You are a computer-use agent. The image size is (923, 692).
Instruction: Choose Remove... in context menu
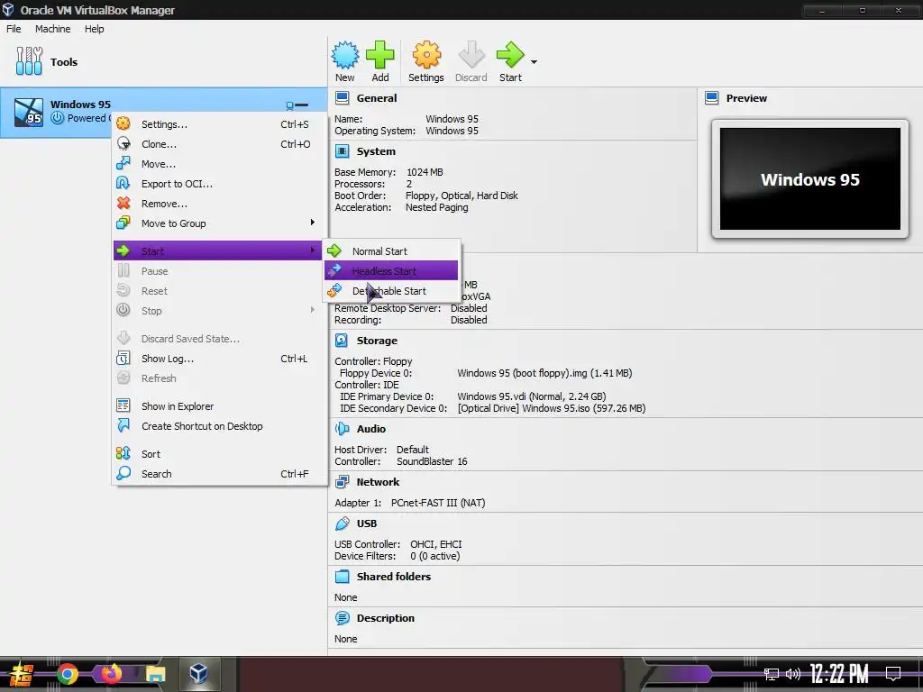[x=220, y=204]
